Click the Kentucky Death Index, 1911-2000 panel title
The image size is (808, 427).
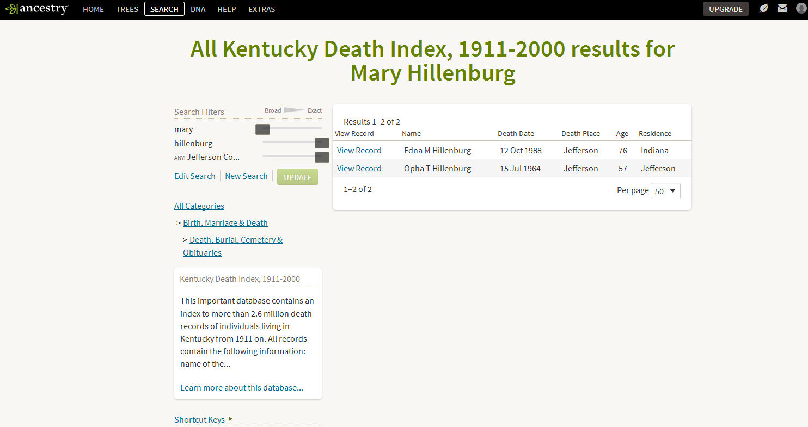pyautogui.click(x=240, y=279)
